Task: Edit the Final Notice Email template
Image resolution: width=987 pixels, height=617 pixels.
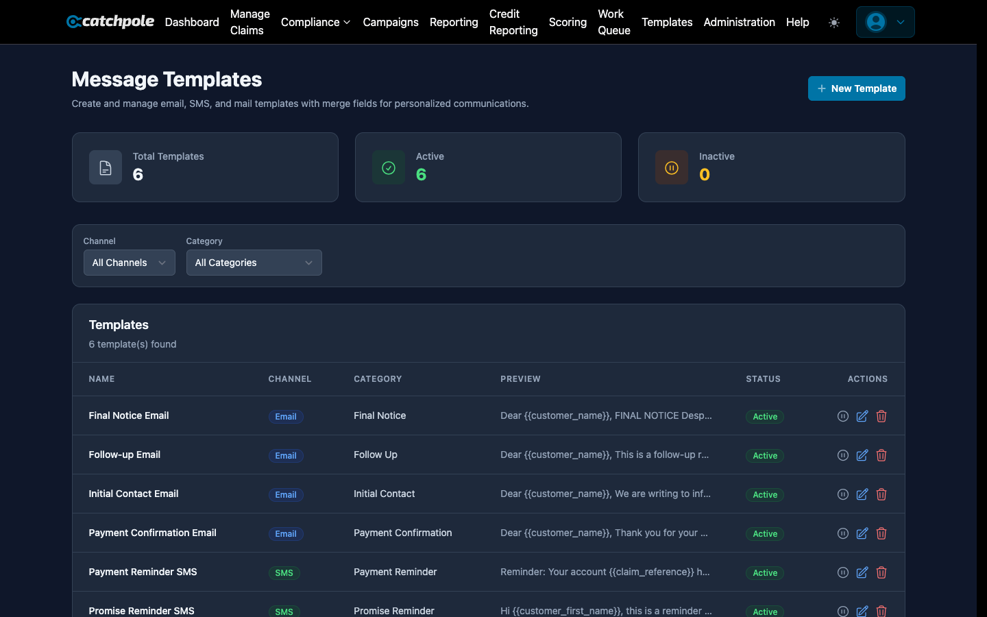Action: click(862, 416)
